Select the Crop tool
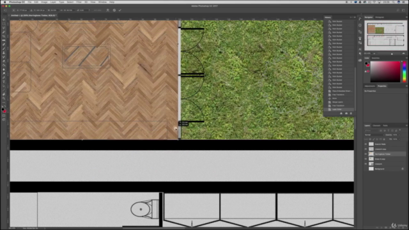409x230 pixels. [4, 36]
